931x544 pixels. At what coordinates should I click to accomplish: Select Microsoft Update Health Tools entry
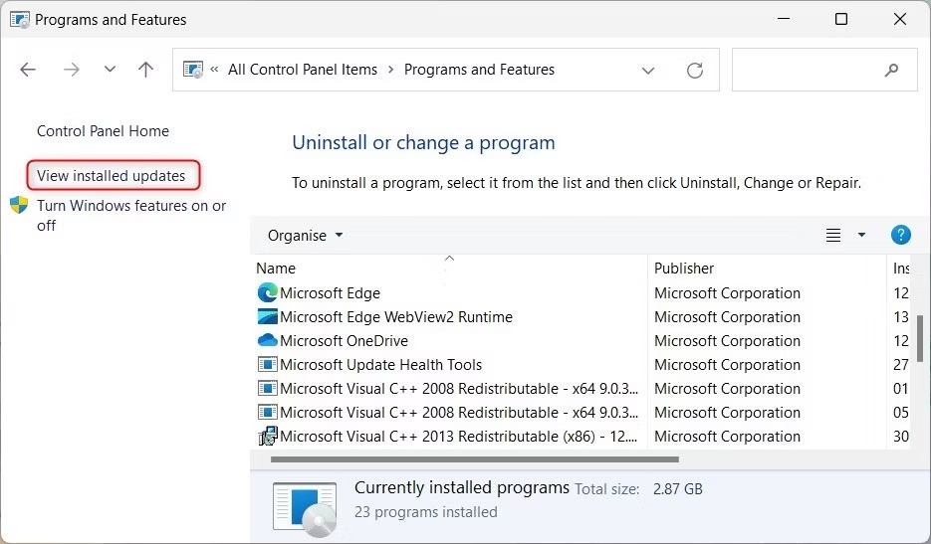[x=380, y=364]
